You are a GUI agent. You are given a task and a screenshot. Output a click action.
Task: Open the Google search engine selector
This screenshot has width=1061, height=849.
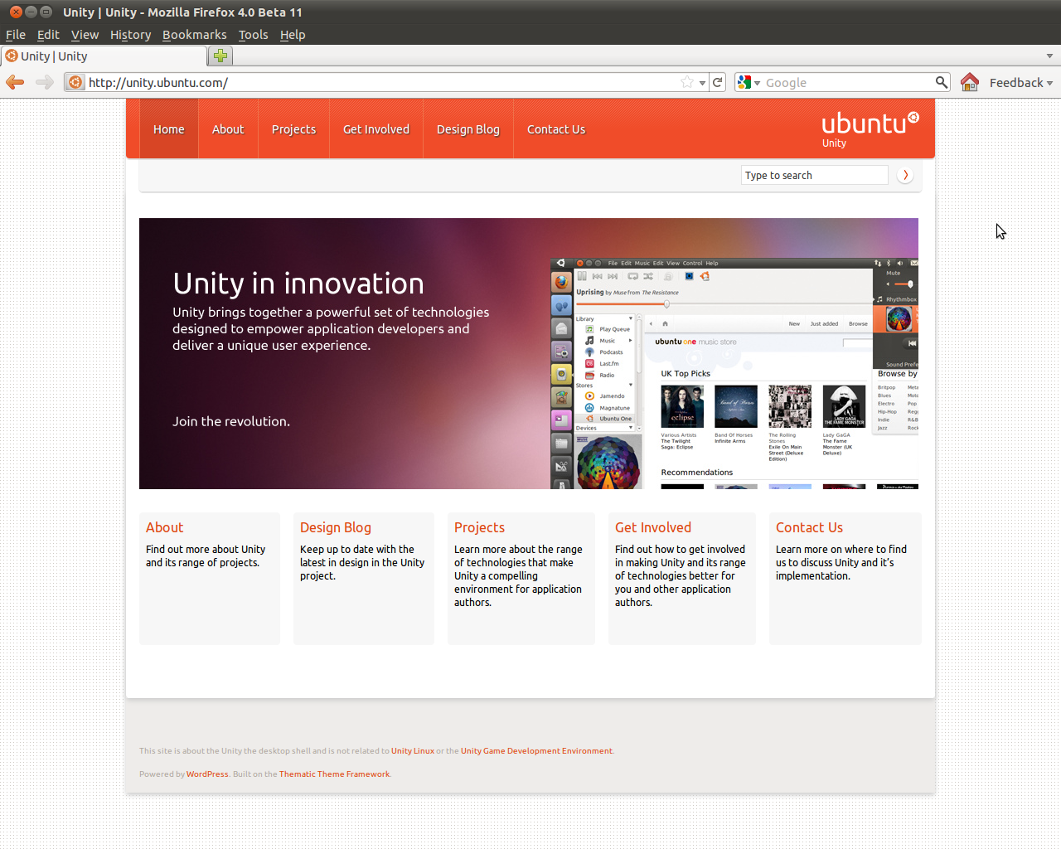tap(749, 82)
